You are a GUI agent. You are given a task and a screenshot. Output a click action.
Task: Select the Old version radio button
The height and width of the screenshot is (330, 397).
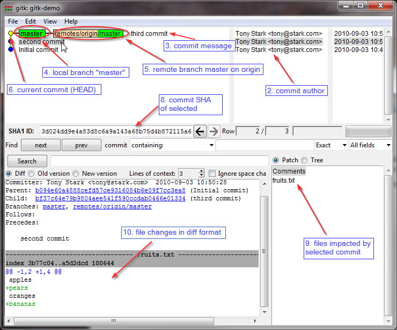click(x=32, y=174)
